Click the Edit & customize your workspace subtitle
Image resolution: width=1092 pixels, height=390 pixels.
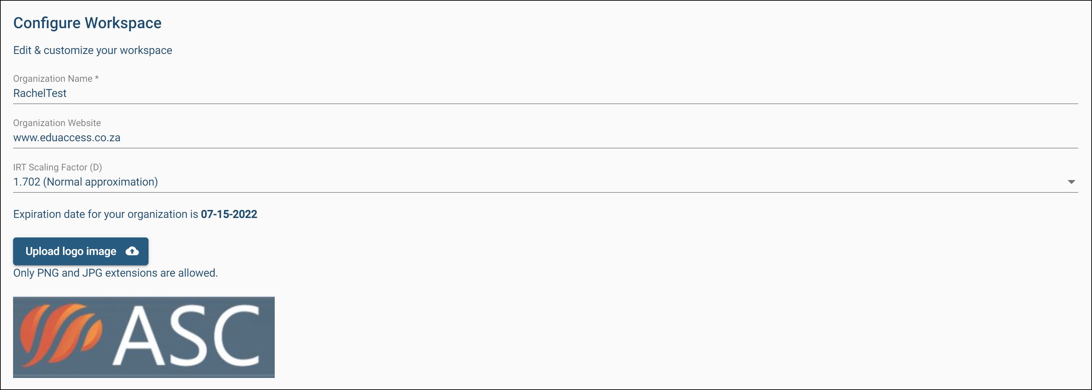(92, 51)
